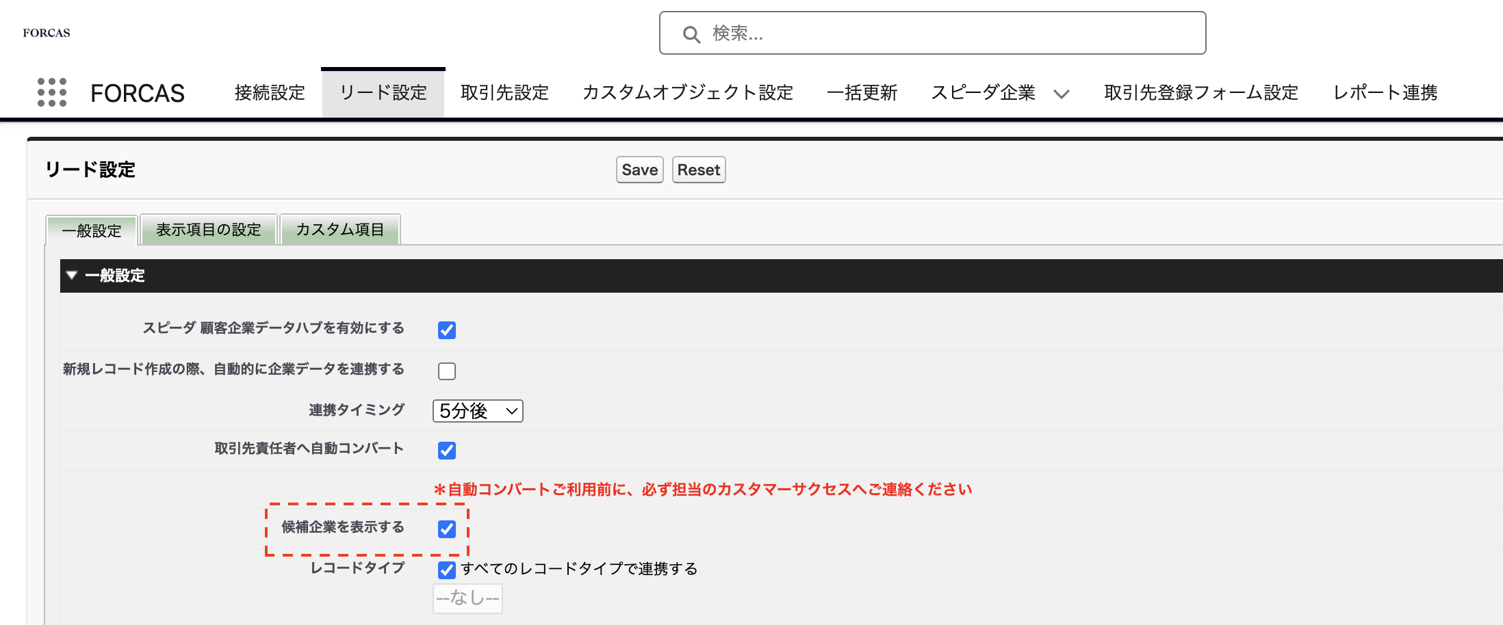Enable automatic company data linking checkbox
The height and width of the screenshot is (625, 1503).
(x=447, y=371)
